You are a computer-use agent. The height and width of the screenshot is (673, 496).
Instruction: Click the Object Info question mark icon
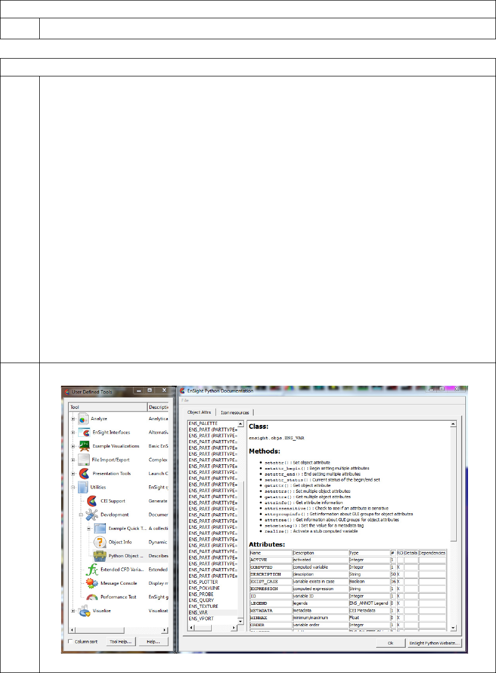pos(99,542)
